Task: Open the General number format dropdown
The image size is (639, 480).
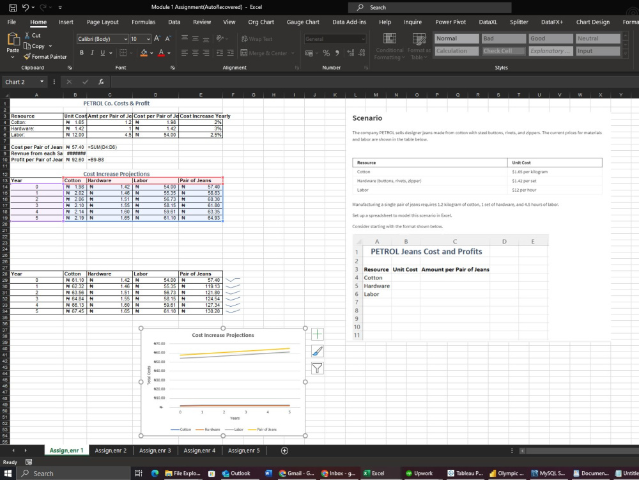Action: click(363, 39)
